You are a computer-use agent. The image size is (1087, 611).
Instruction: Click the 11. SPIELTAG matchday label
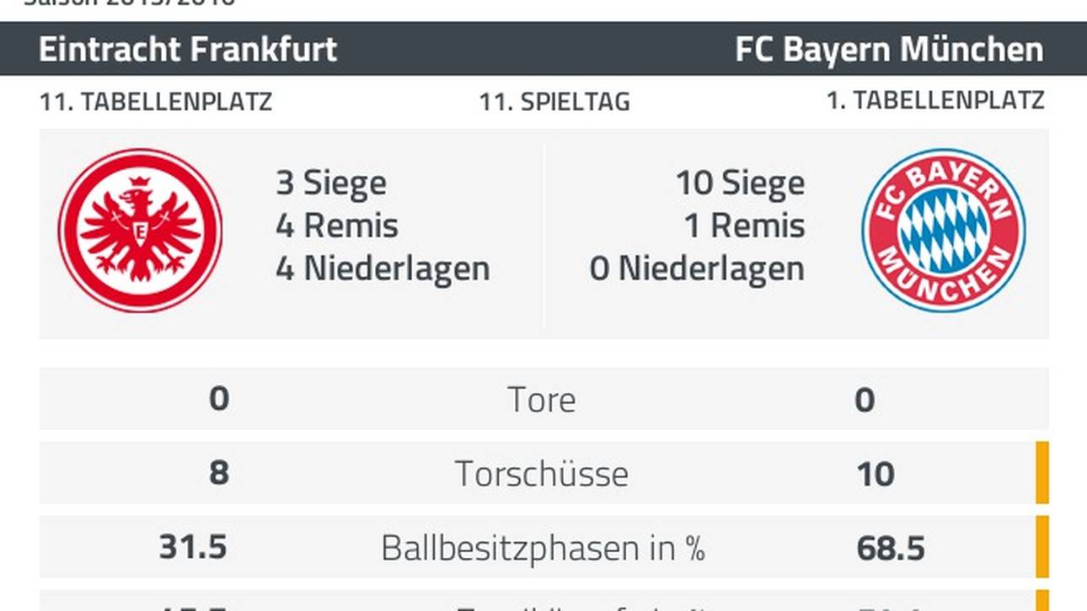coord(554,103)
